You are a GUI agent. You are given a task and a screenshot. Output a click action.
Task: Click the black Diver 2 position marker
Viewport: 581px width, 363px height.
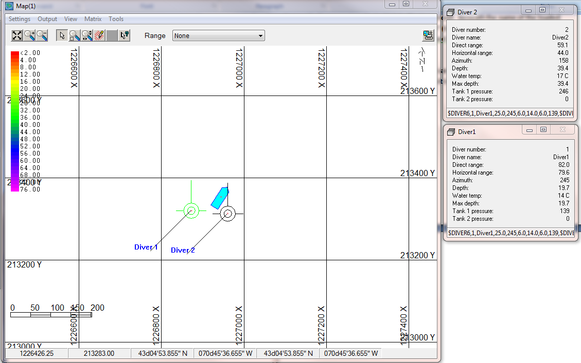click(228, 214)
